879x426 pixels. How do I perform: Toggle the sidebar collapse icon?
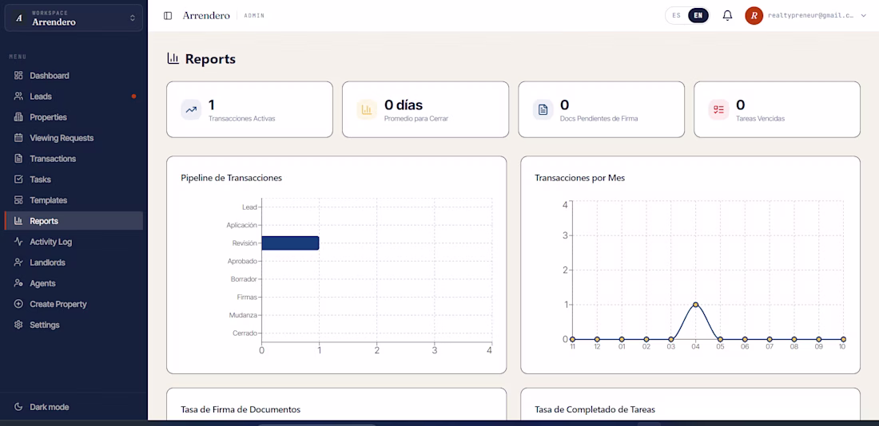pos(168,16)
